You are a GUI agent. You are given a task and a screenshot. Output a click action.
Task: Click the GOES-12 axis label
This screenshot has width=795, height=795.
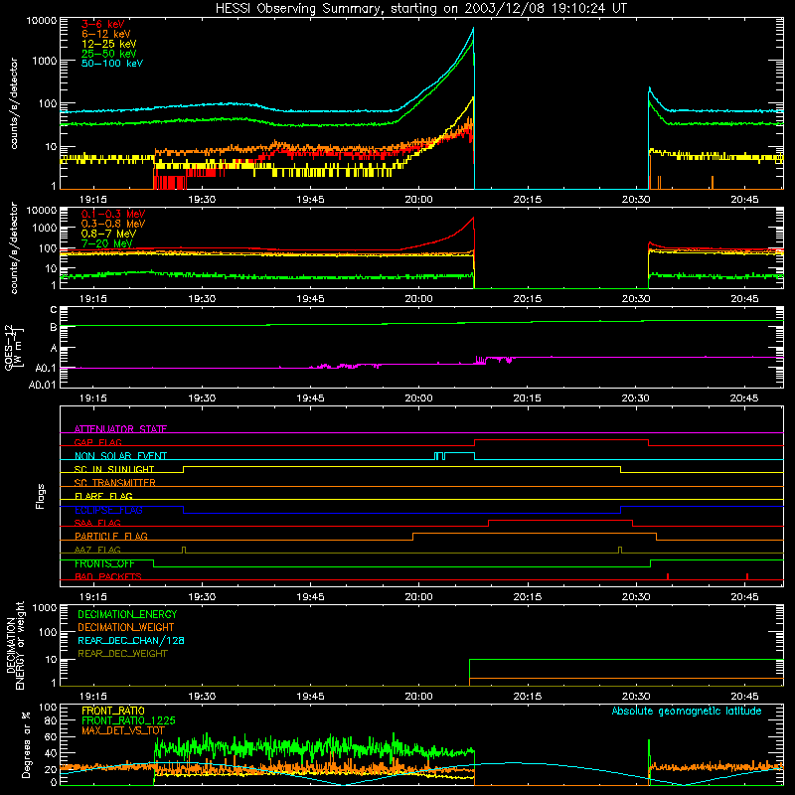click(x=14, y=348)
